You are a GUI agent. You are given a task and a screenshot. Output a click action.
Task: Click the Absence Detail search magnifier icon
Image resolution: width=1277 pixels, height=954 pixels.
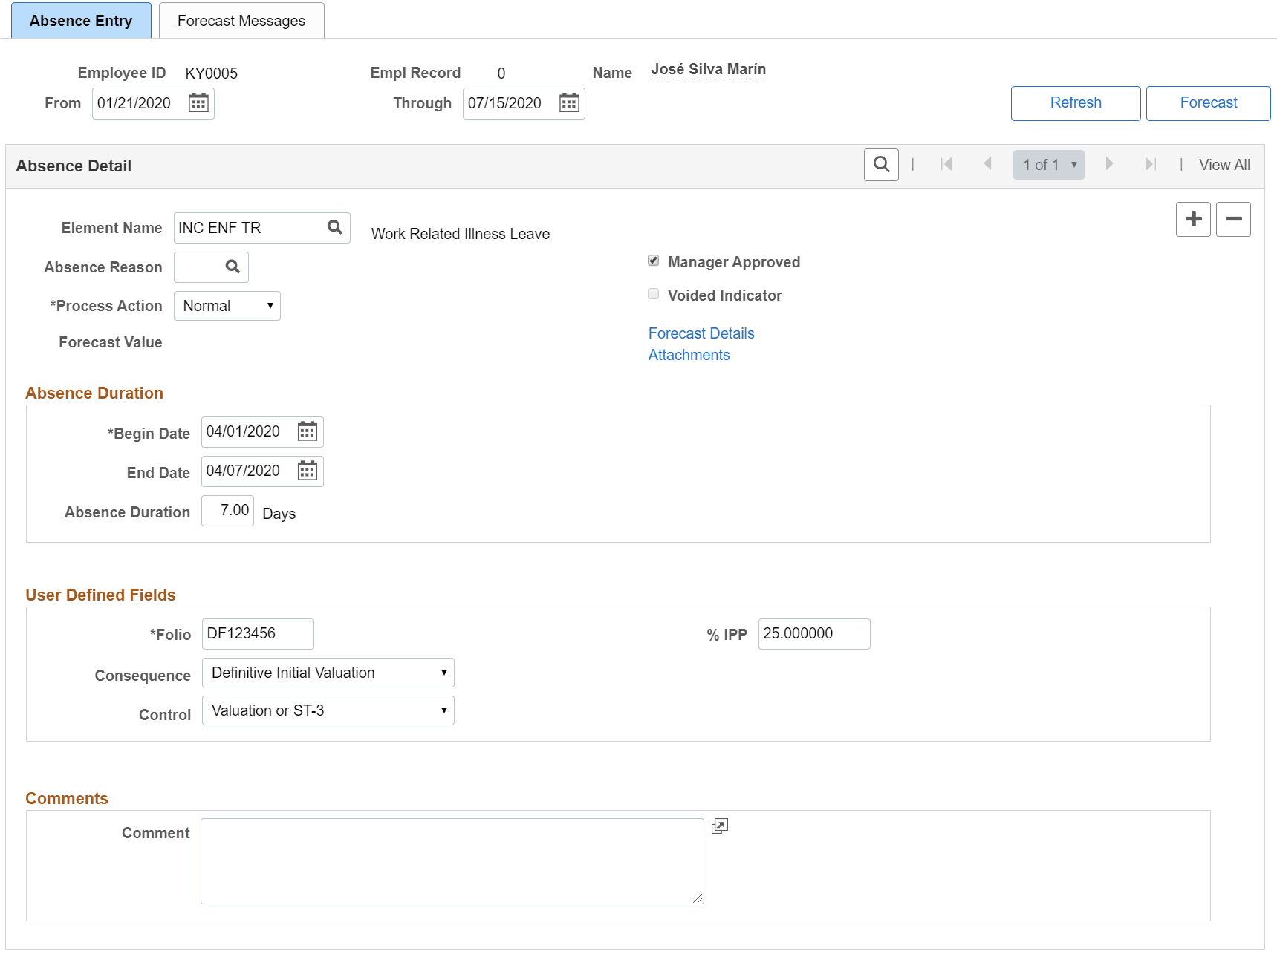click(x=881, y=165)
